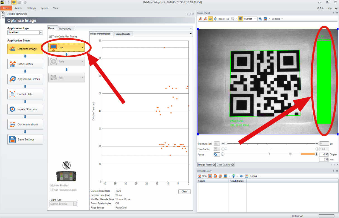Open the Format Data step

click(25, 94)
